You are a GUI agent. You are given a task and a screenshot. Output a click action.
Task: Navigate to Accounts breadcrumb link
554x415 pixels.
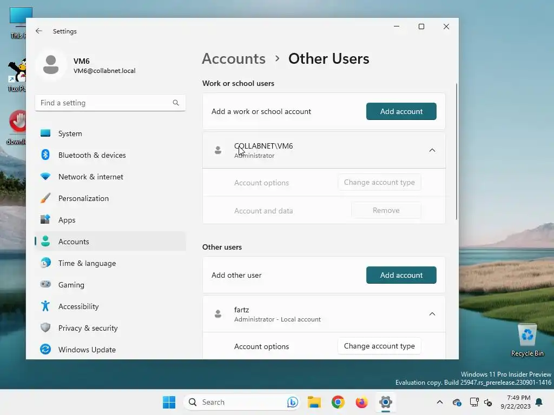(234, 58)
